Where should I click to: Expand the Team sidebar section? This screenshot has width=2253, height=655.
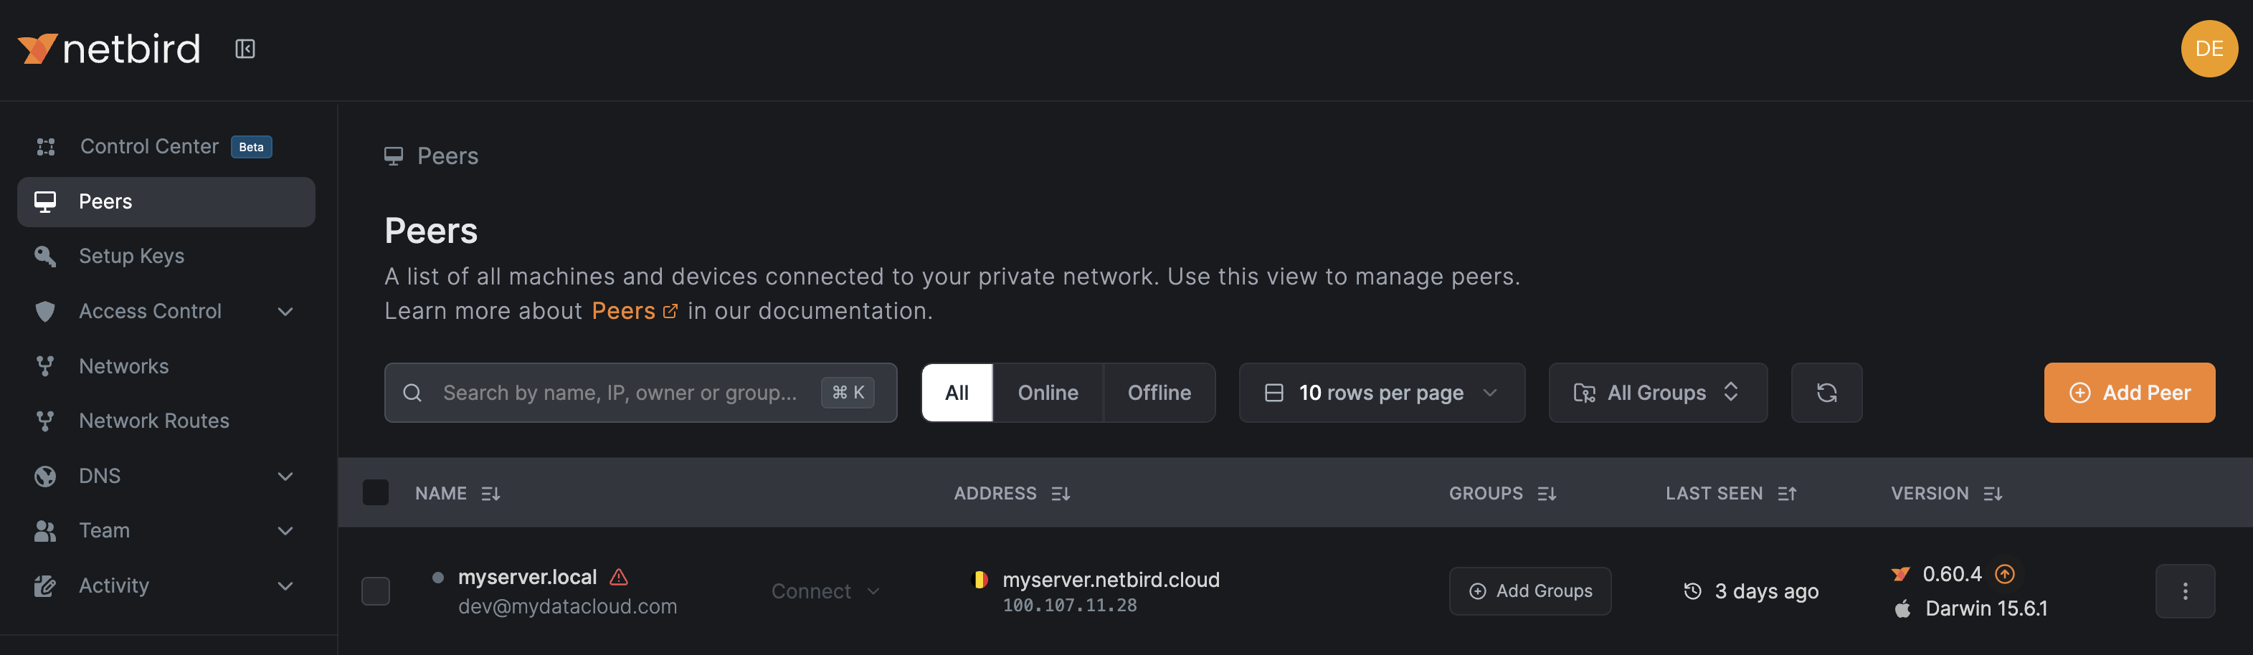tap(166, 531)
